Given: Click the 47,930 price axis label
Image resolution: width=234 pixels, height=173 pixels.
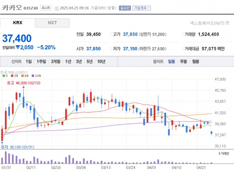Looking at the screenshot, I should tap(220, 79).
